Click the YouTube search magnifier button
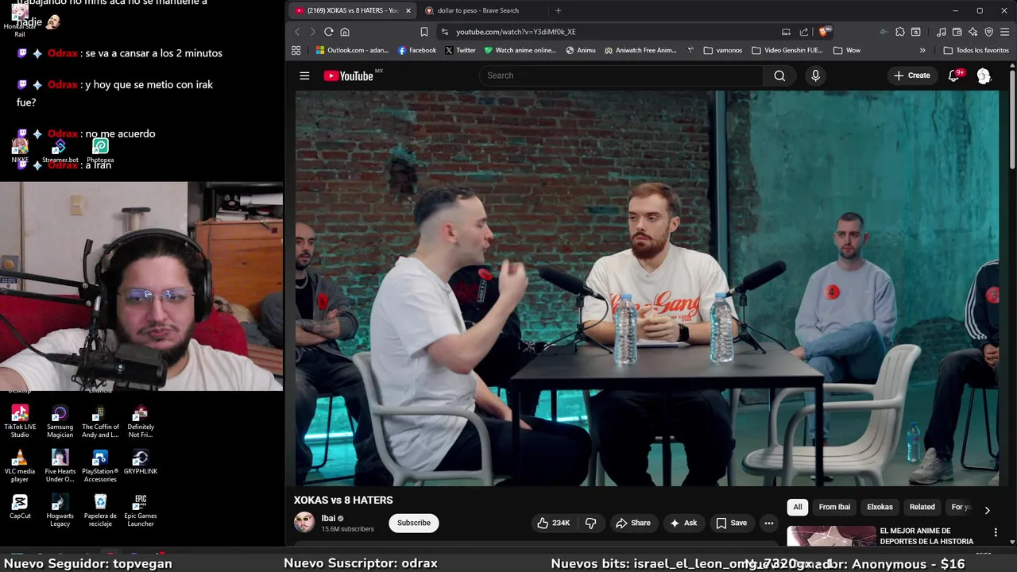Image resolution: width=1017 pixels, height=572 pixels. pyautogui.click(x=779, y=75)
